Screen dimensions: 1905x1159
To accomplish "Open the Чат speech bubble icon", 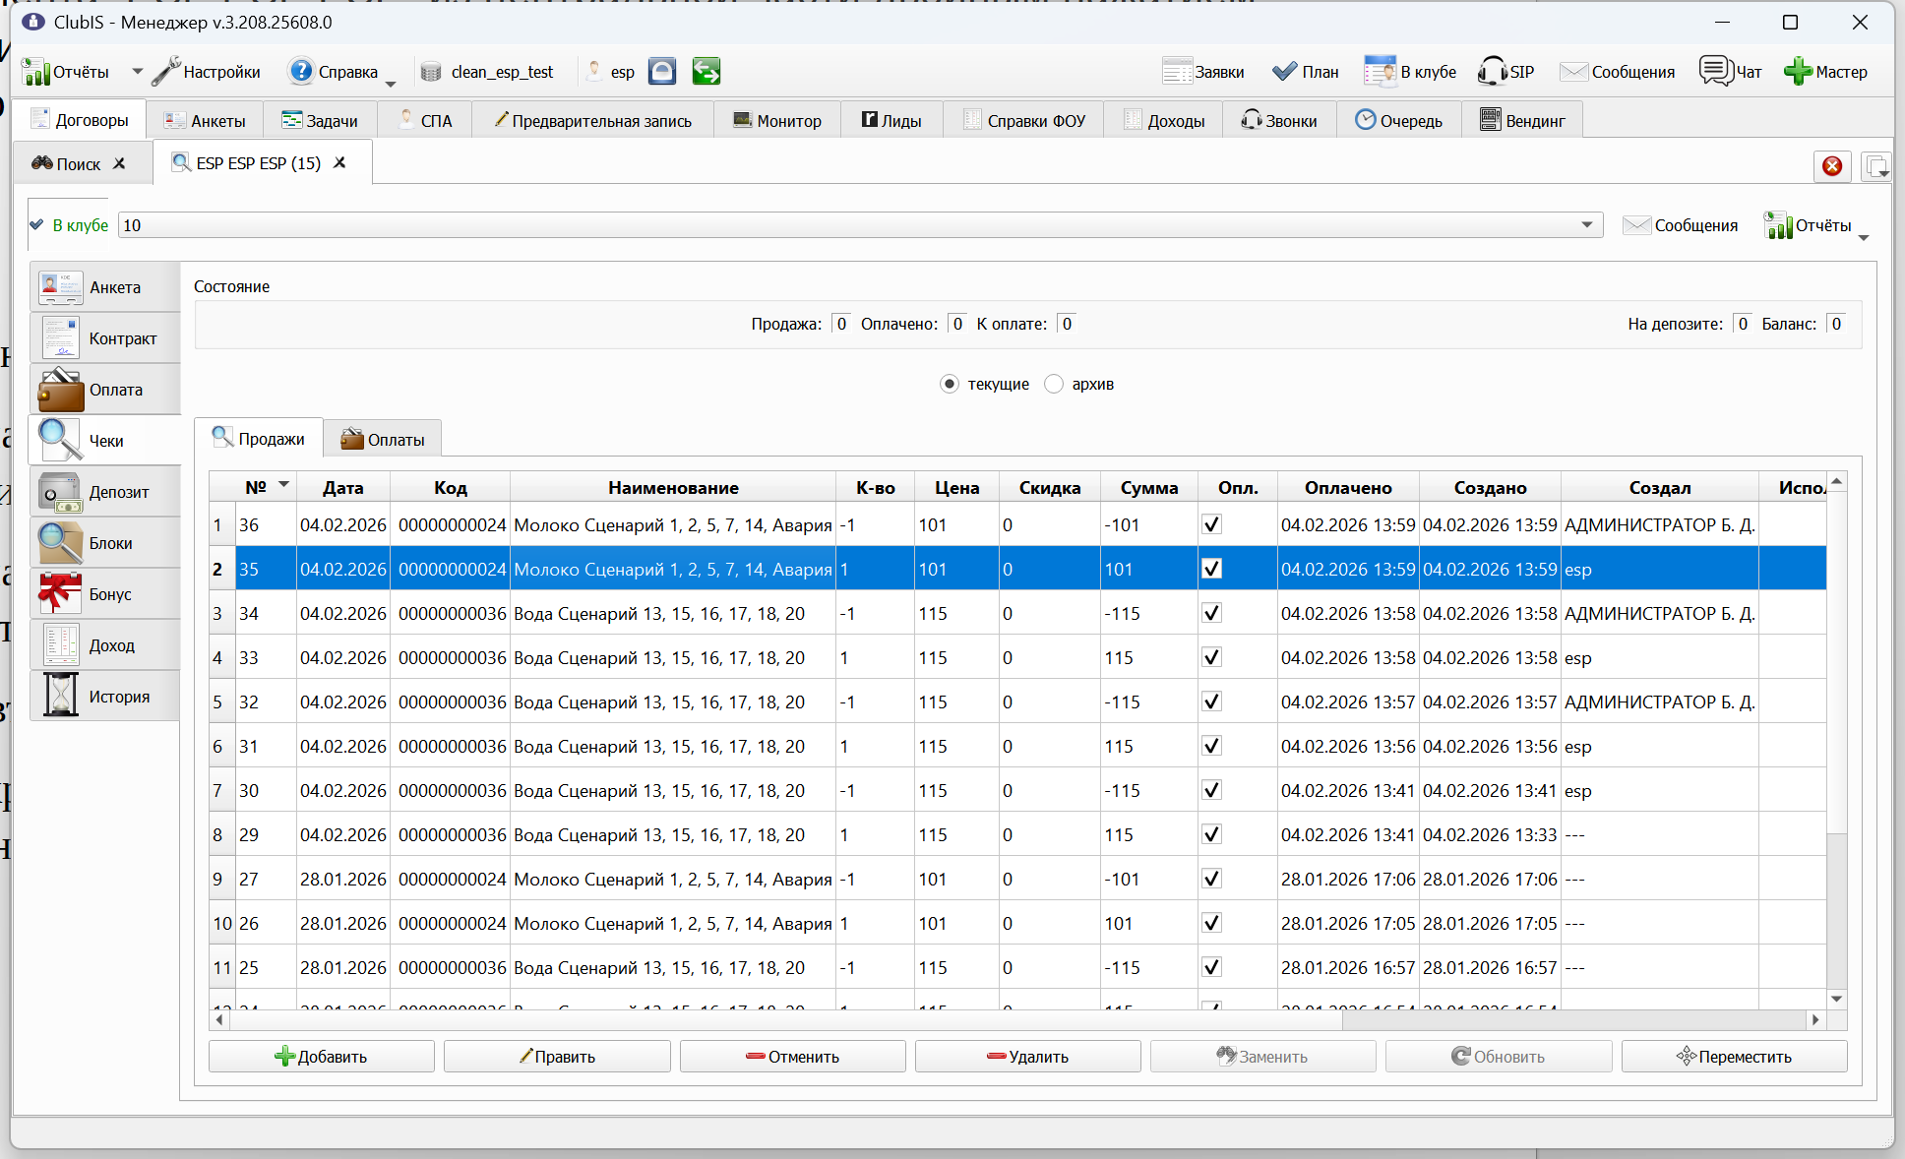I will pos(1716,72).
